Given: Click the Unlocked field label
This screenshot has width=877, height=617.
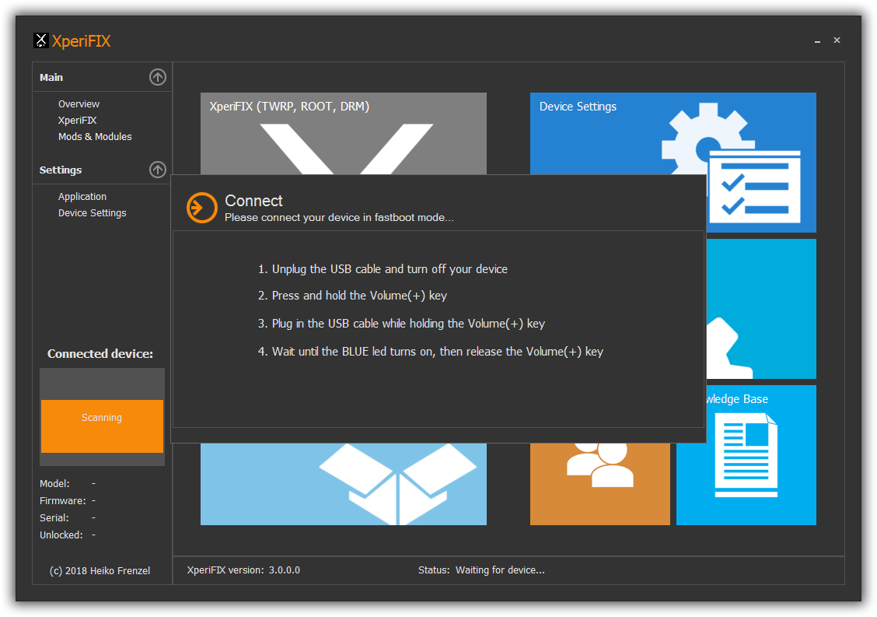Looking at the screenshot, I should point(61,535).
